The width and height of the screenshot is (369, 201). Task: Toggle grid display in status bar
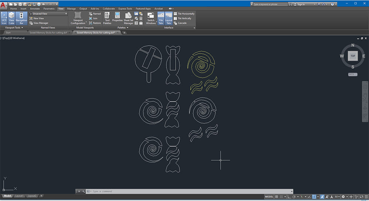tap(277, 197)
